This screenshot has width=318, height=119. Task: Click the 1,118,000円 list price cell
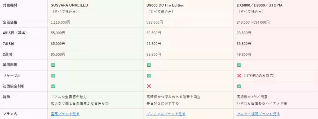60,22
